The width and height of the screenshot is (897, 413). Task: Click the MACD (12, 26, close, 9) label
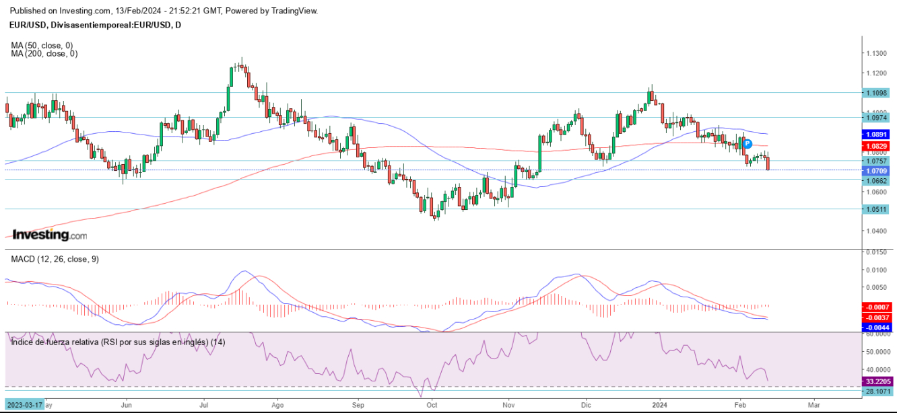point(55,259)
